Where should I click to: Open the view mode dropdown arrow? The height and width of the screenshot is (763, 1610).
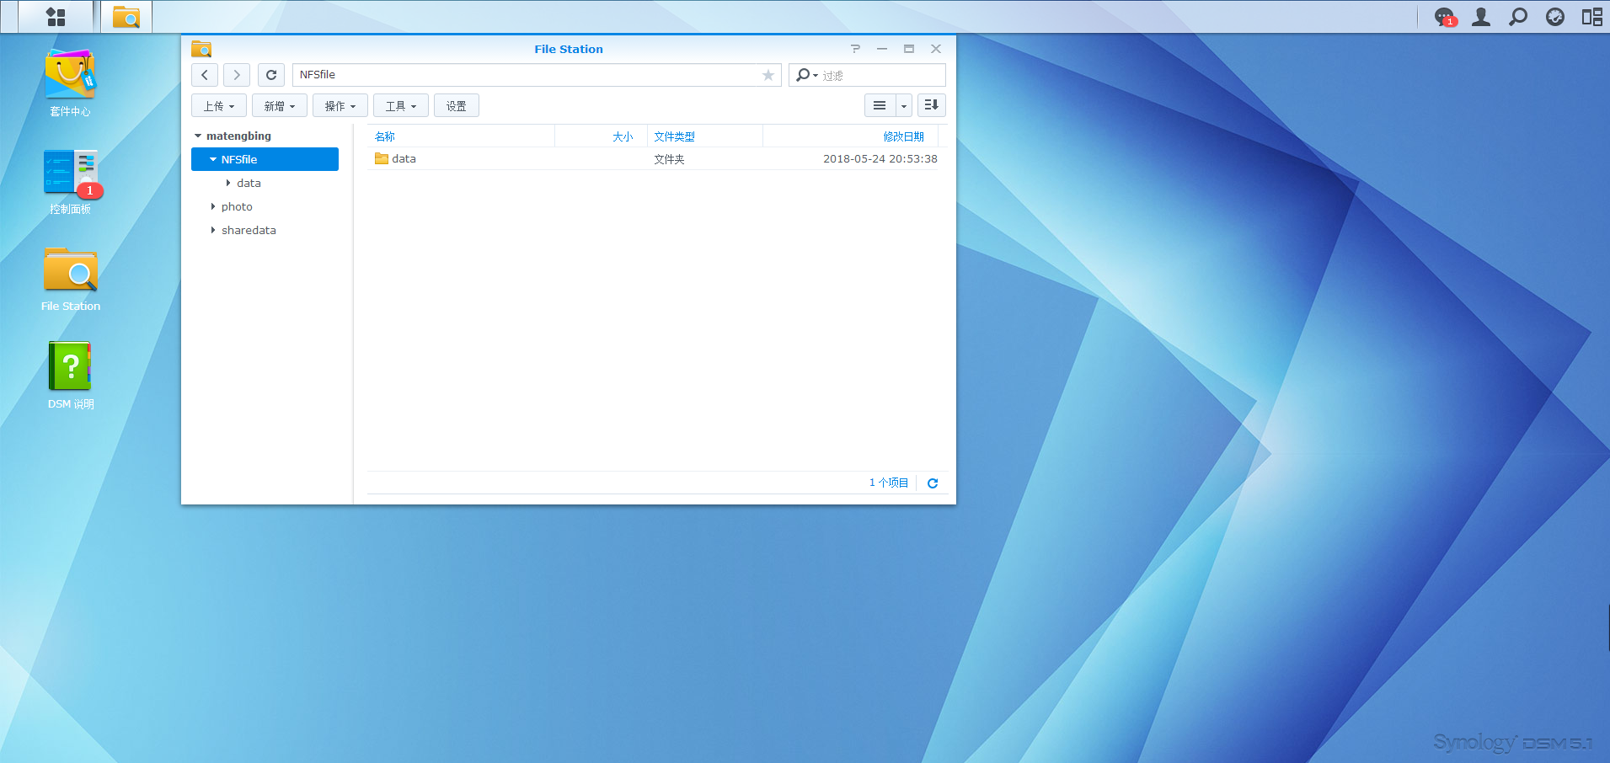point(904,105)
